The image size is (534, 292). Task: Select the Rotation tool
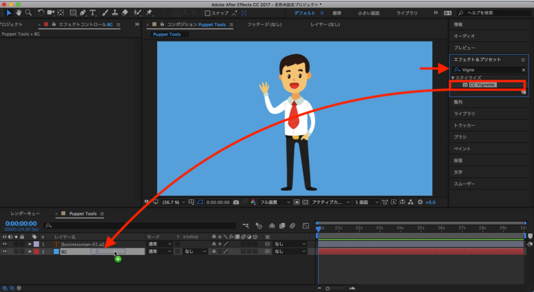41,12
